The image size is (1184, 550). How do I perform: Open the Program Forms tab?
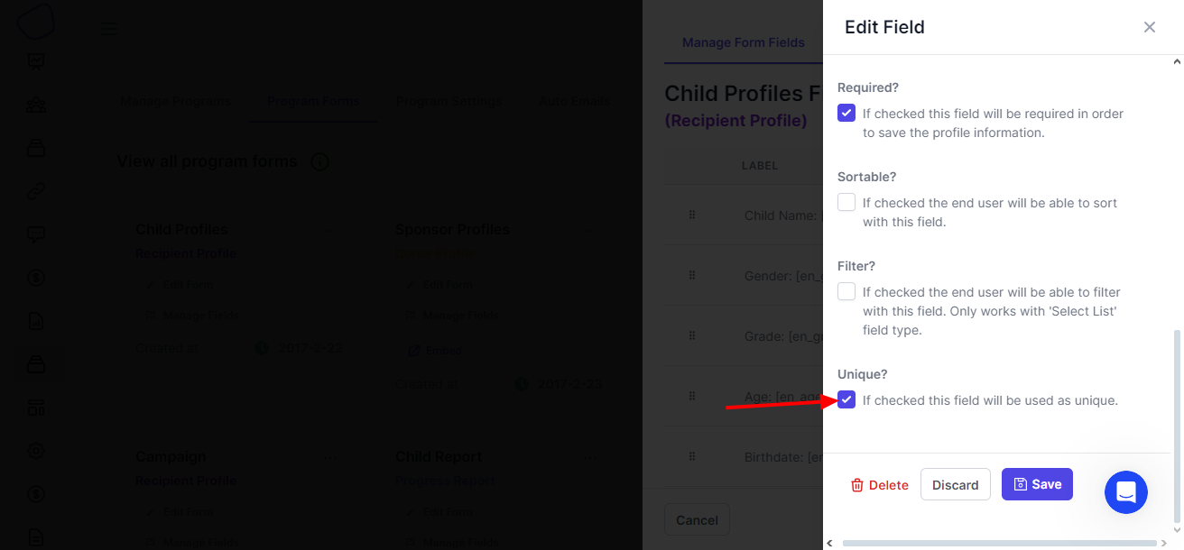(x=313, y=102)
